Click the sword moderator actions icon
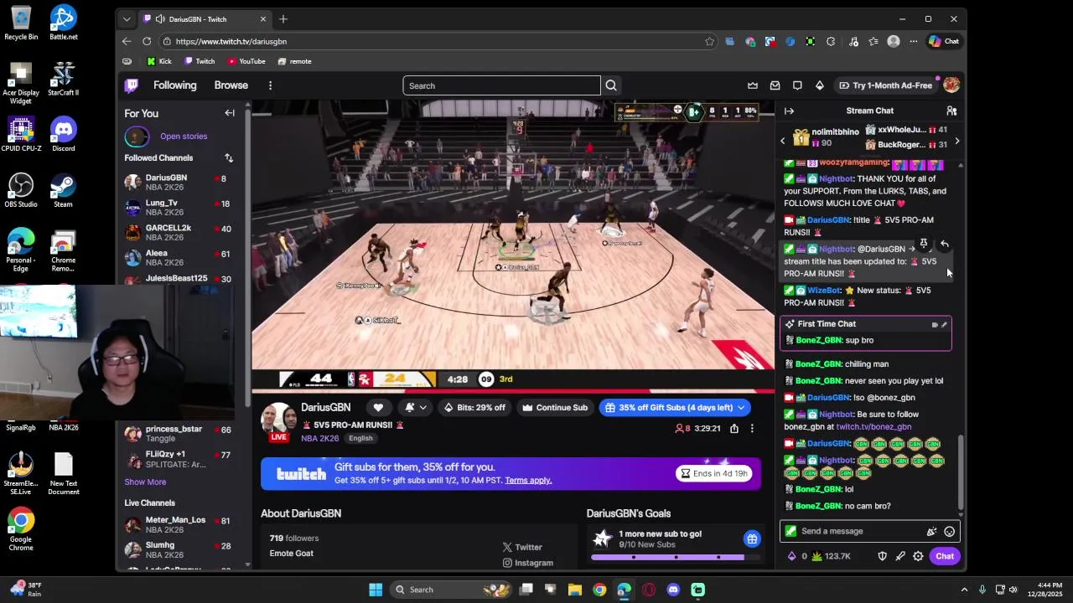Viewport: 1073px width, 603px height. [x=900, y=556]
